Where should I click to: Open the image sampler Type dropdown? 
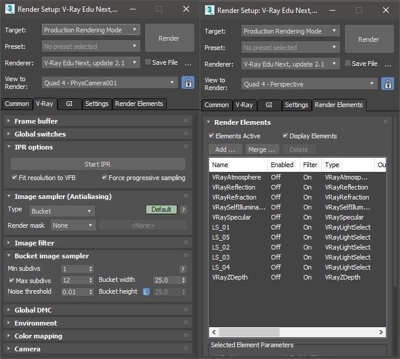tap(62, 211)
